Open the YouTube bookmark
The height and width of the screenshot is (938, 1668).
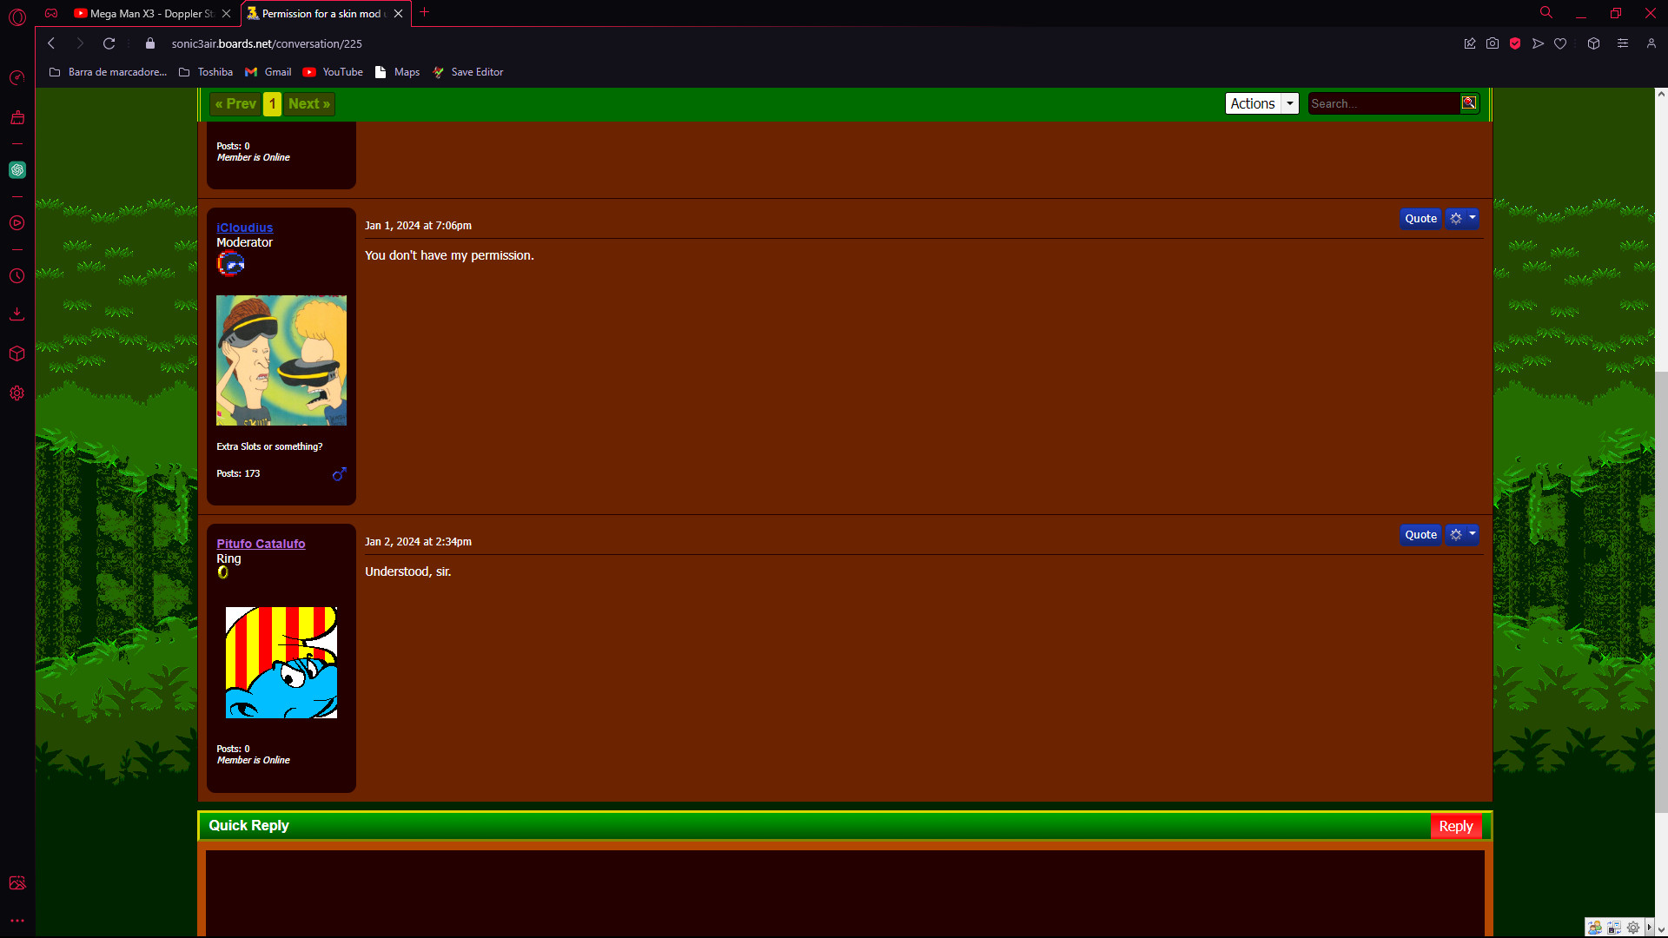(333, 72)
